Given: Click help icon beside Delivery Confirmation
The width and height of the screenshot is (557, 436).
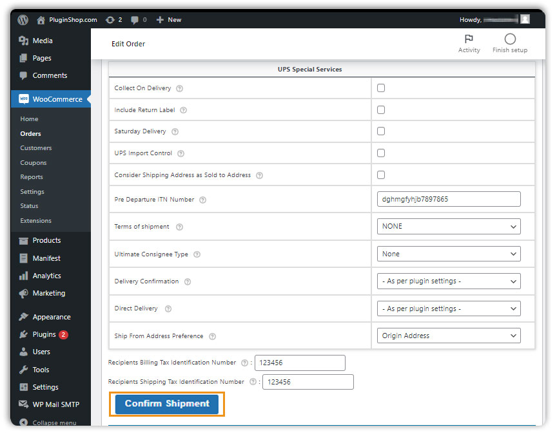Looking at the screenshot, I should (x=188, y=281).
